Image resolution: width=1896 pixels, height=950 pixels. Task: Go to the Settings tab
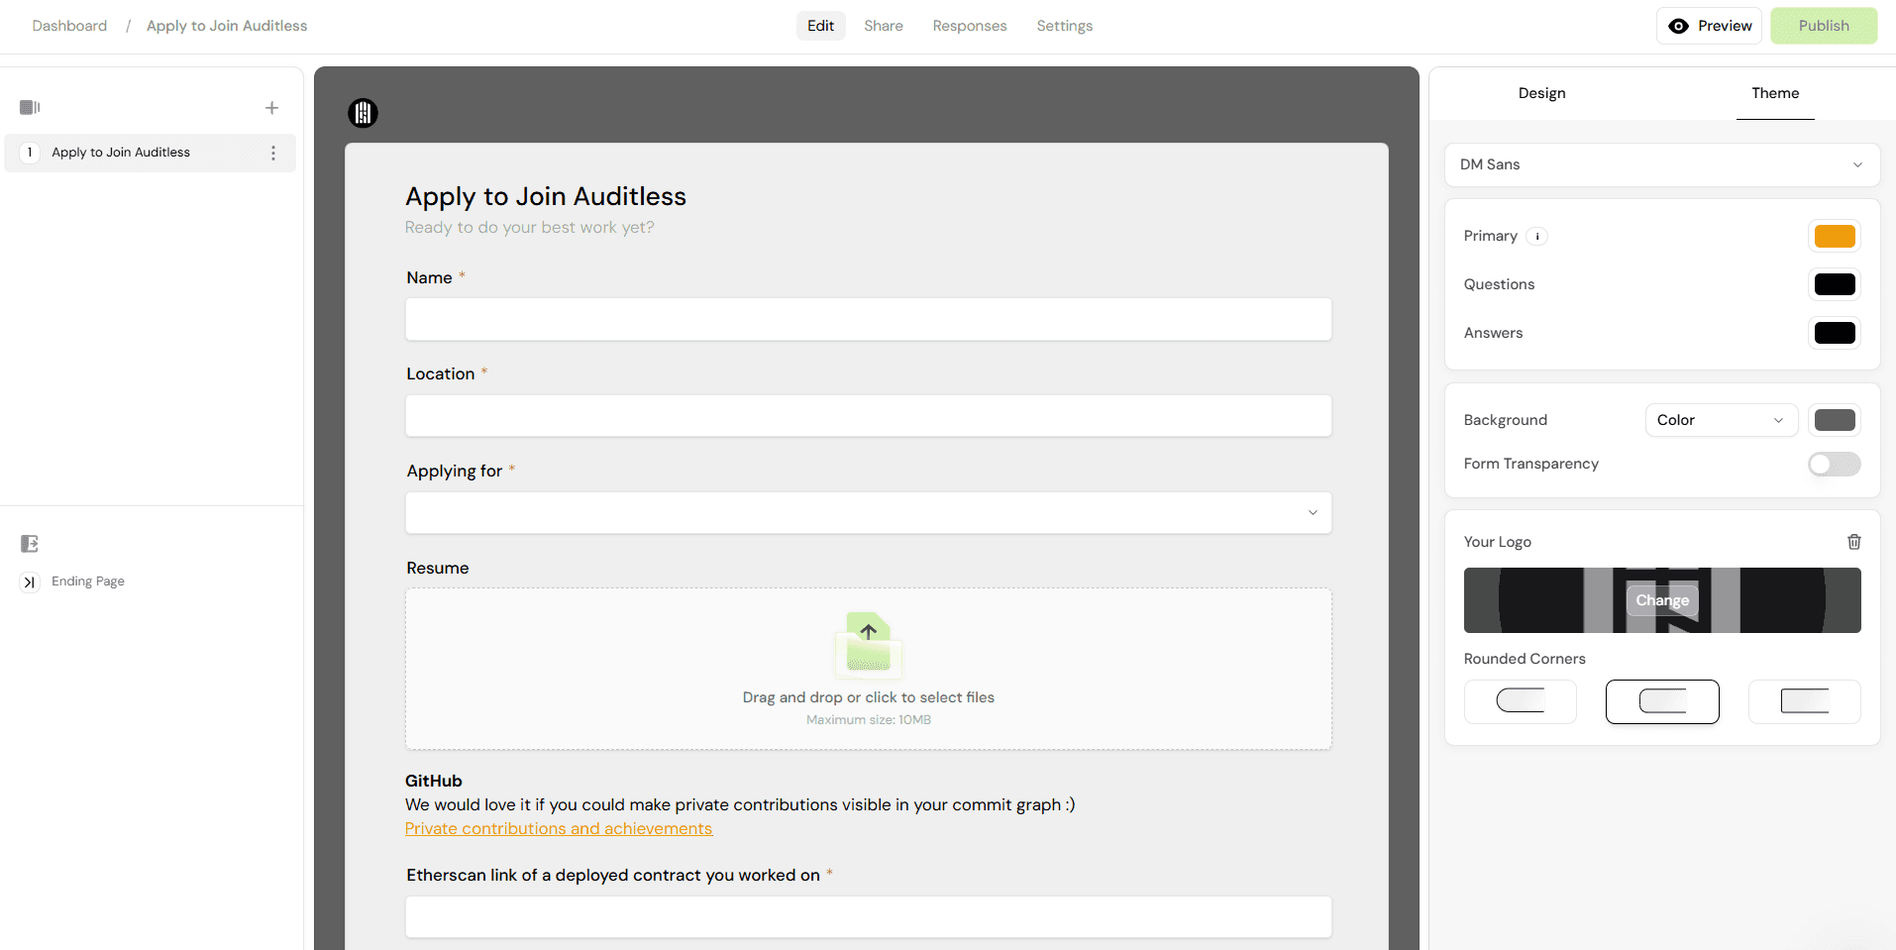tap(1065, 26)
